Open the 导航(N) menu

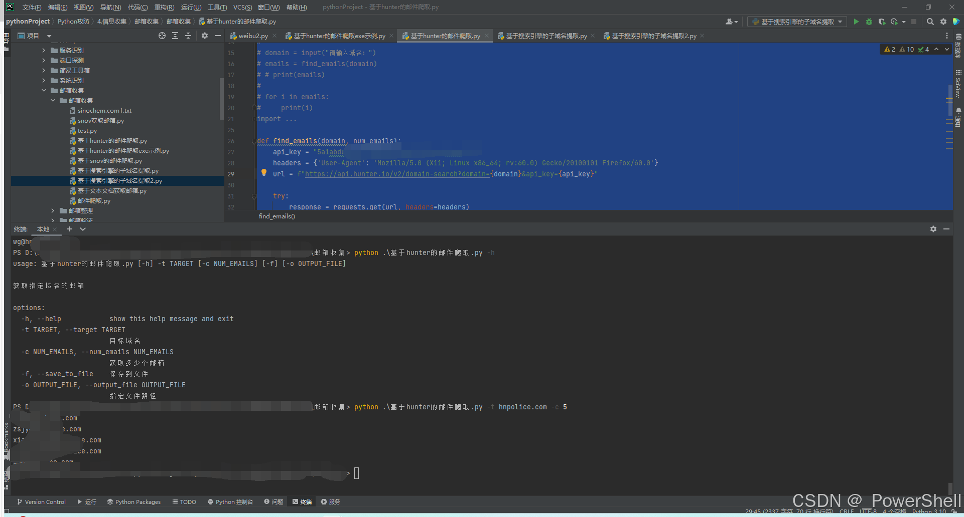point(110,7)
